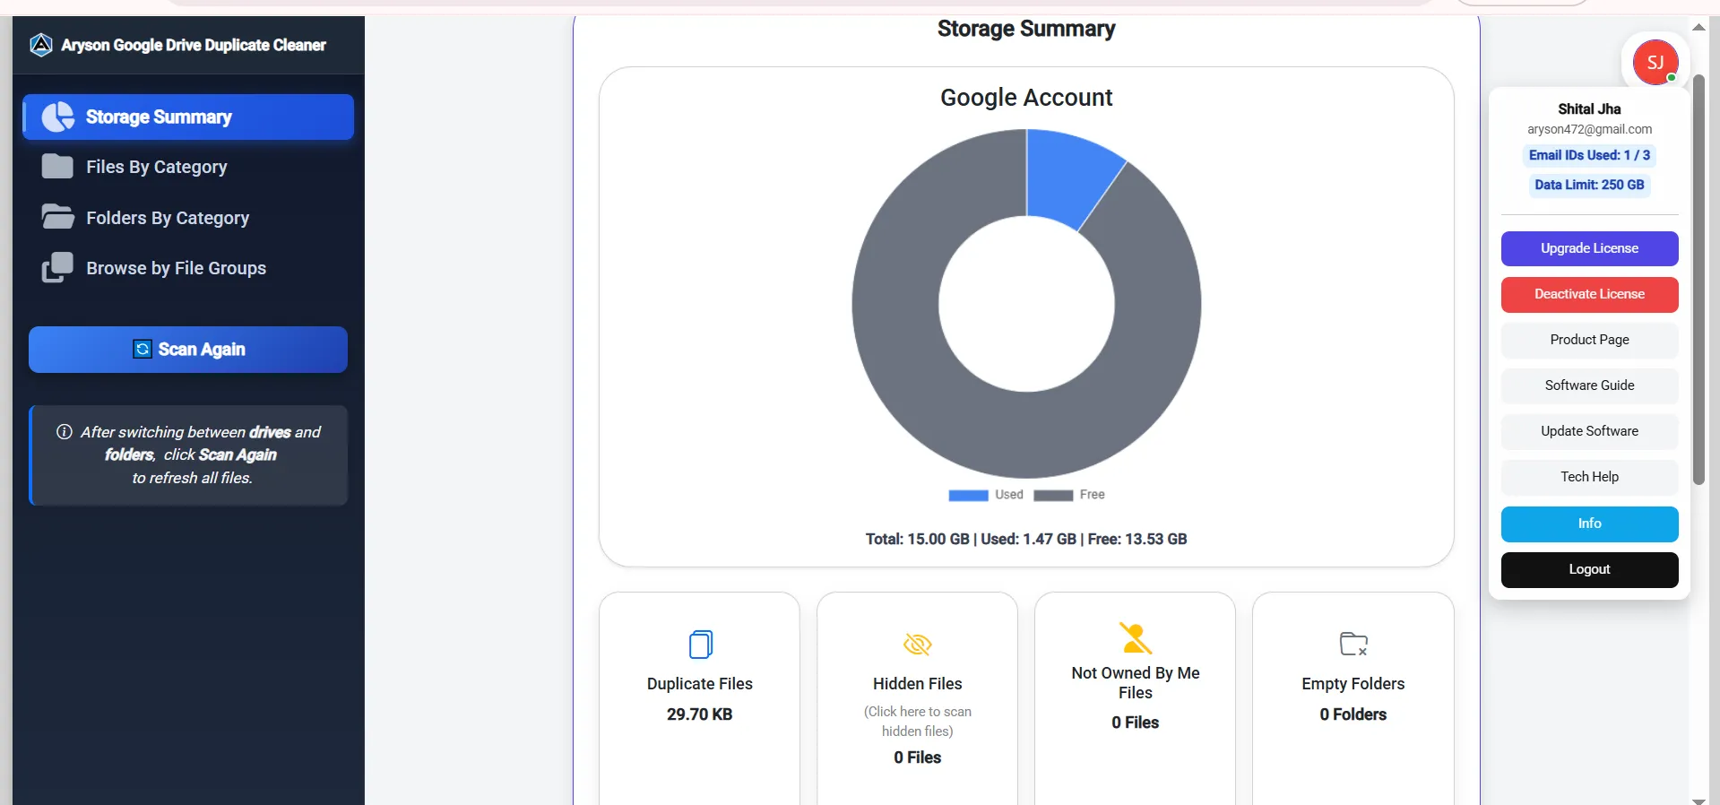Viewport: 1720px width, 805px height.
Task: Click 'Click here to scan hidden files' text
Action: click(918, 722)
